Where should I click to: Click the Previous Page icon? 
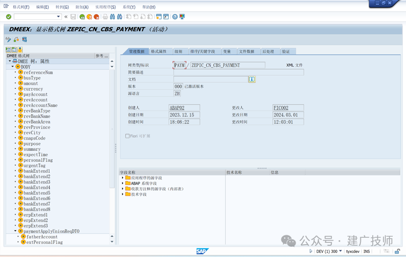pos(135,17)
